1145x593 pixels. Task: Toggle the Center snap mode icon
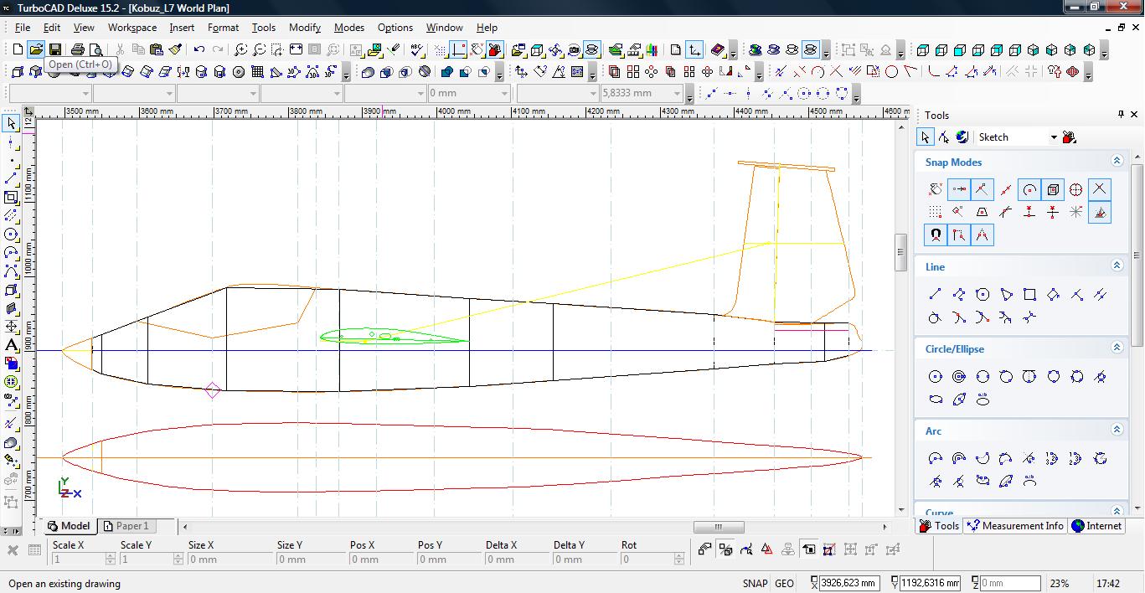[x=1029, y=189]
